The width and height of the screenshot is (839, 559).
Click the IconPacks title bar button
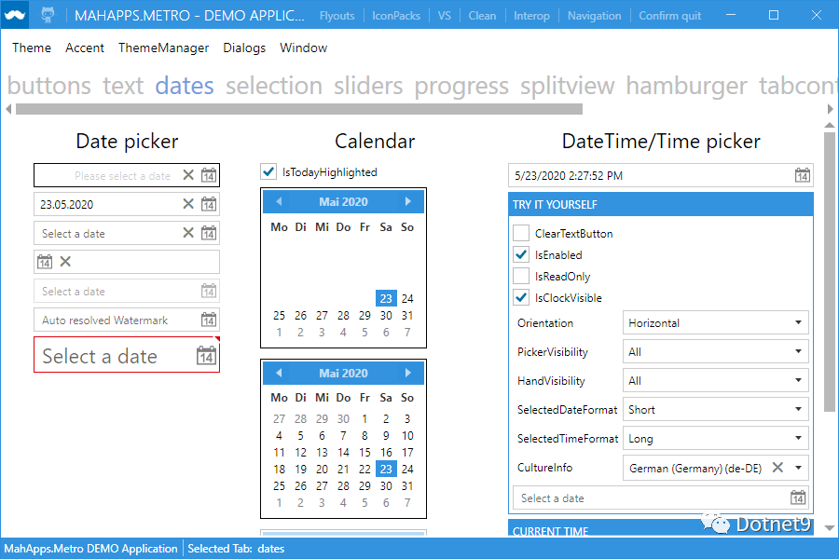pyautogui.click(x=396, y=16)
